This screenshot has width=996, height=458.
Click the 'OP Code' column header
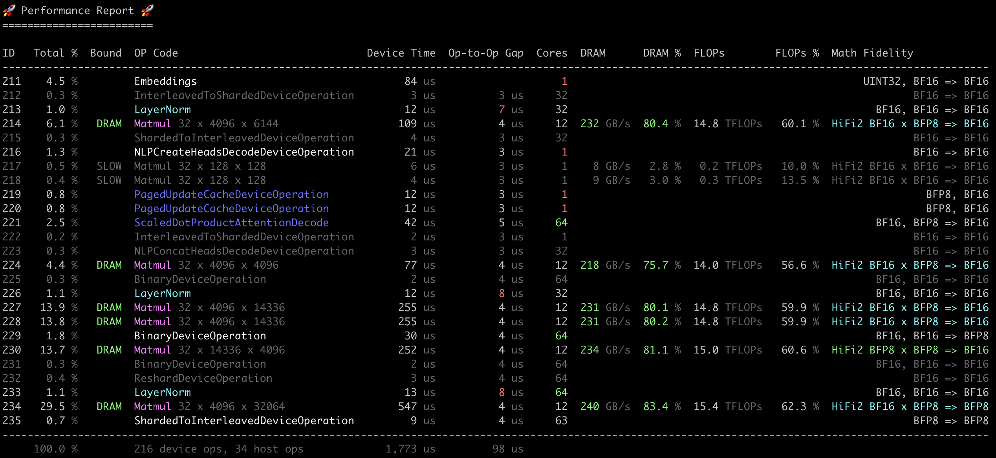tap(156, 53)
